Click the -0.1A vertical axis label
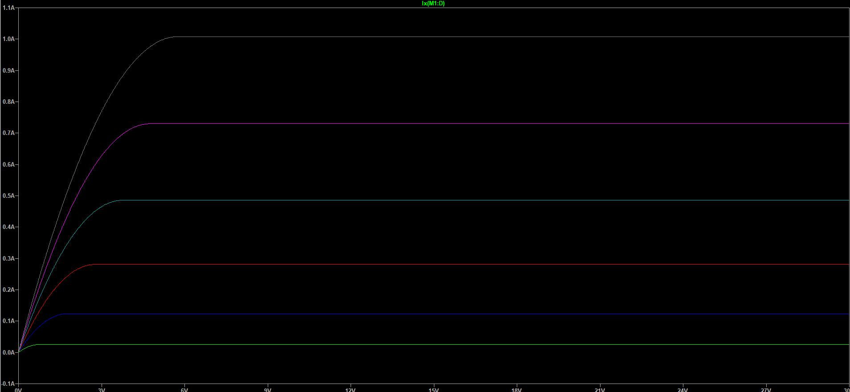This screenshot has width=850, height=392. tap(8, 384)
